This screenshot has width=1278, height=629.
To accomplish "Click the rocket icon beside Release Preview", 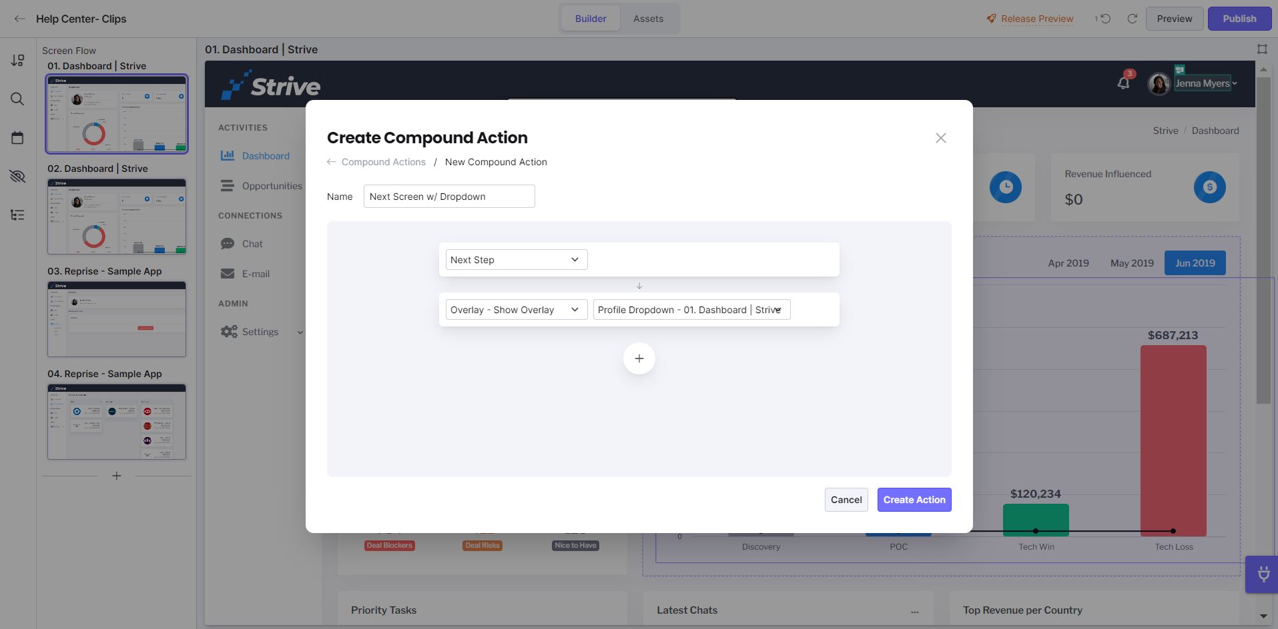I will pyautogui.click(x=991, y=19).
